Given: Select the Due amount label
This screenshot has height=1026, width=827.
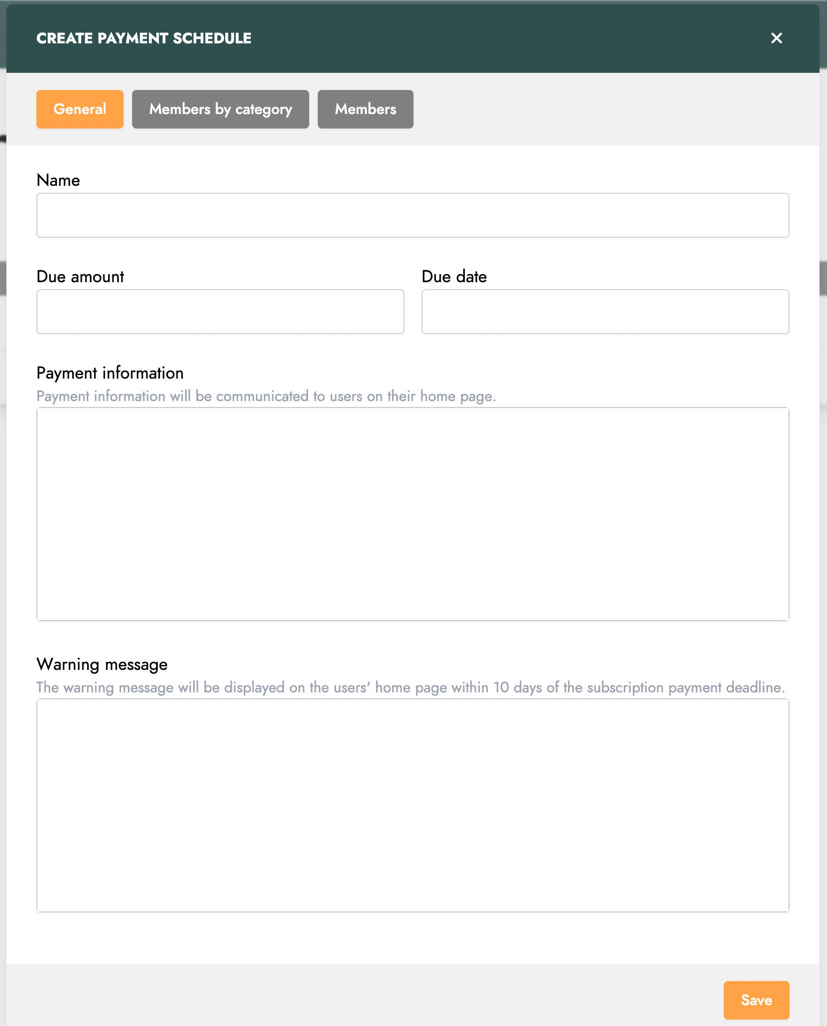Looking at the screenshot, I should point(80,277).
